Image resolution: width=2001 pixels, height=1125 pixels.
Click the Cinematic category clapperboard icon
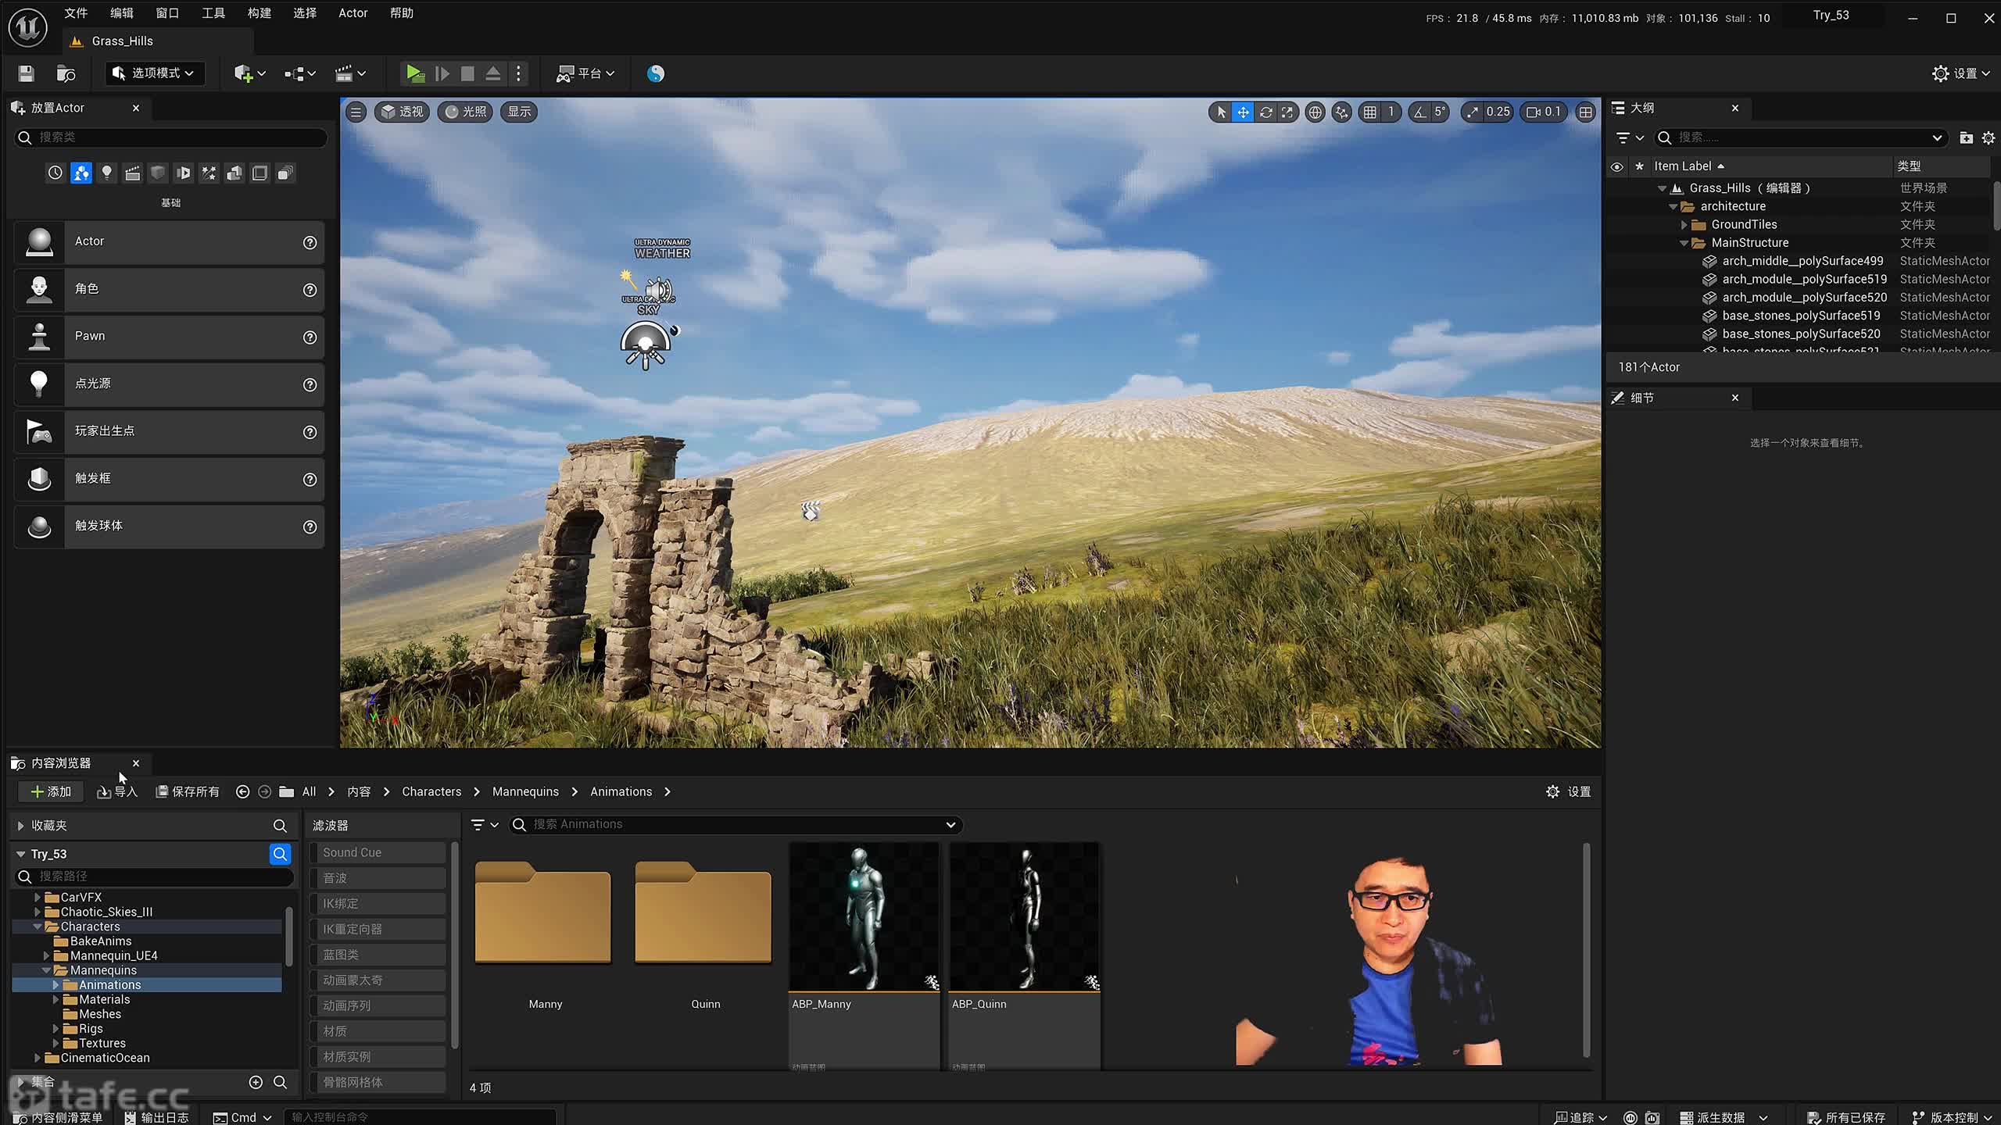point(132,173)
